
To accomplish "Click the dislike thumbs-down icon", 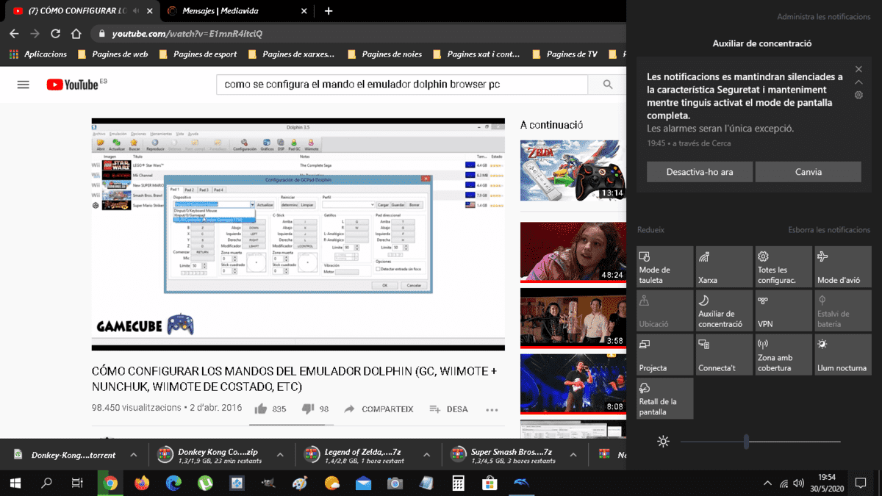I will click(x=308, y=409).
